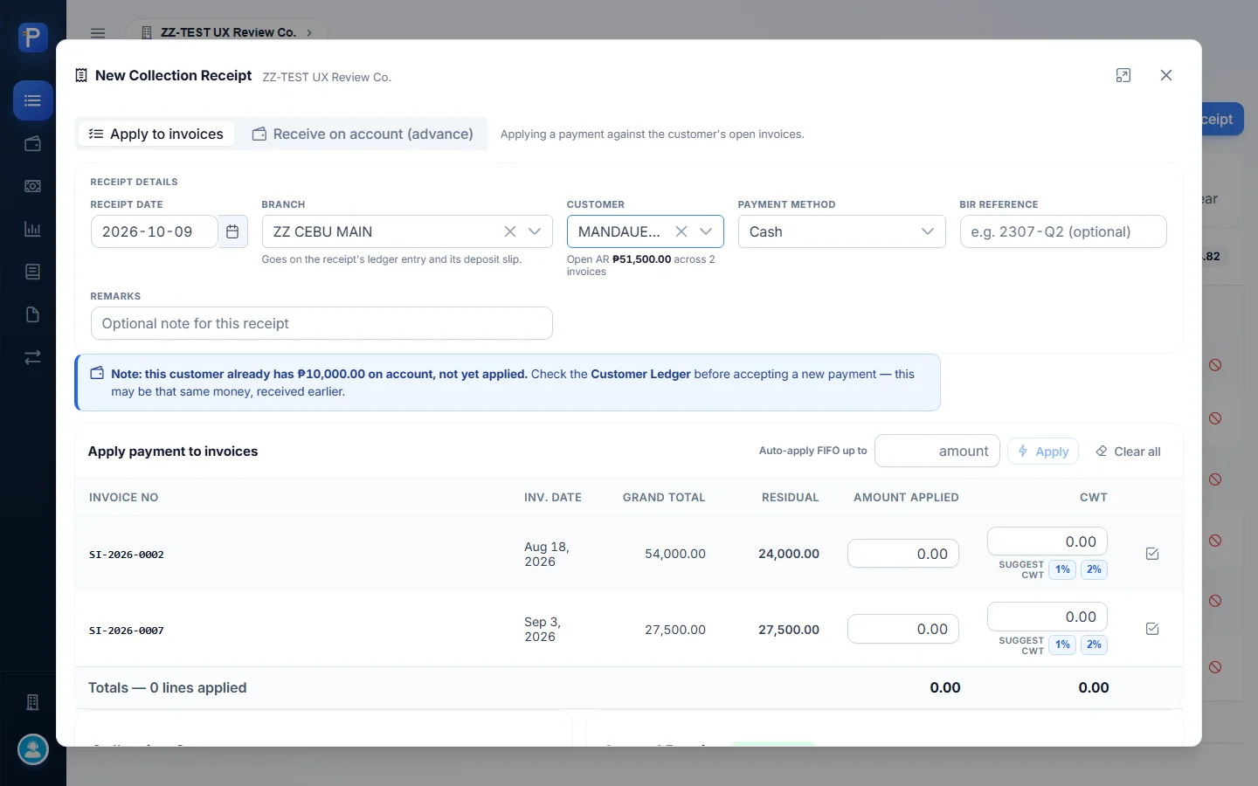The image size is (1258, 786).
Task: Open the Customer dropdown chevron
Action: (706, 231)
